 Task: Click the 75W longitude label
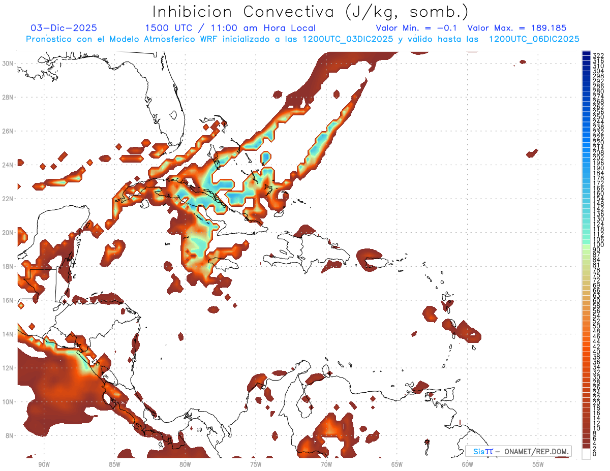(256, 464)
